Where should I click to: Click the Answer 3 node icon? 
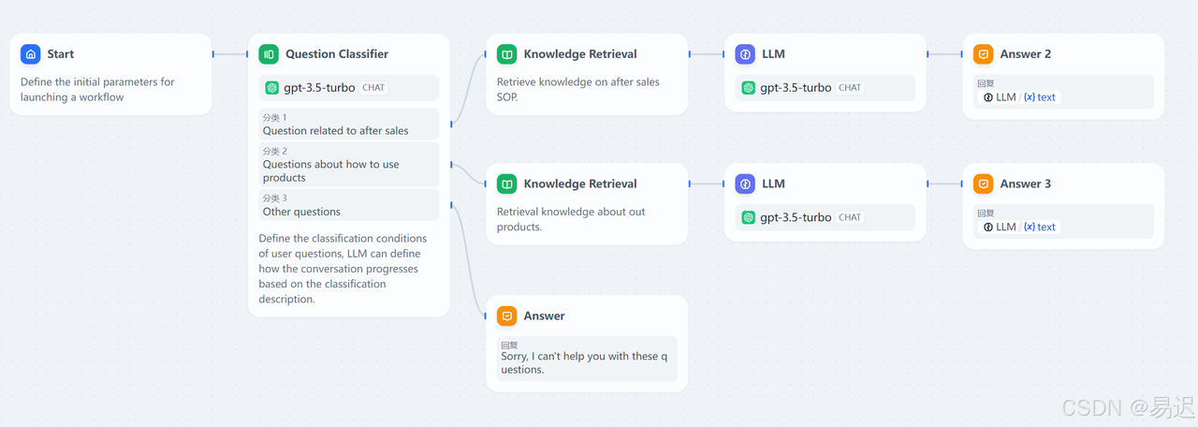[x=984, y=184]
